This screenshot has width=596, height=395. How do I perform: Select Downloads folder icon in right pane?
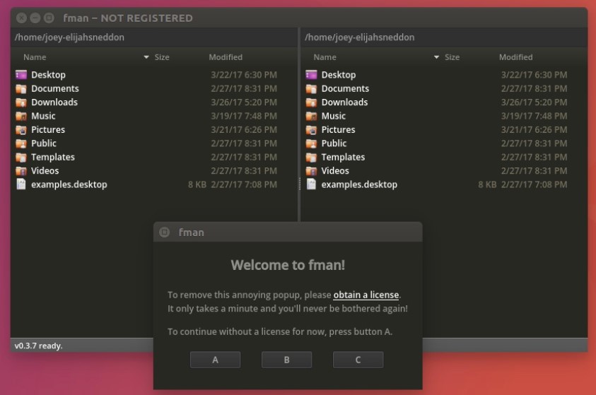click(311, 102)
